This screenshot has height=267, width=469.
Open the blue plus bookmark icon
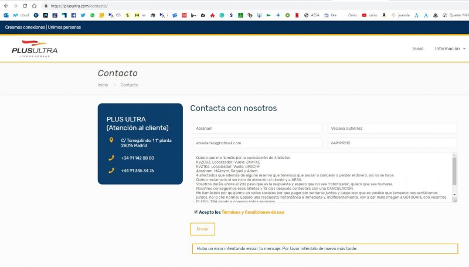pyautogui.click(x=278, y=15)
